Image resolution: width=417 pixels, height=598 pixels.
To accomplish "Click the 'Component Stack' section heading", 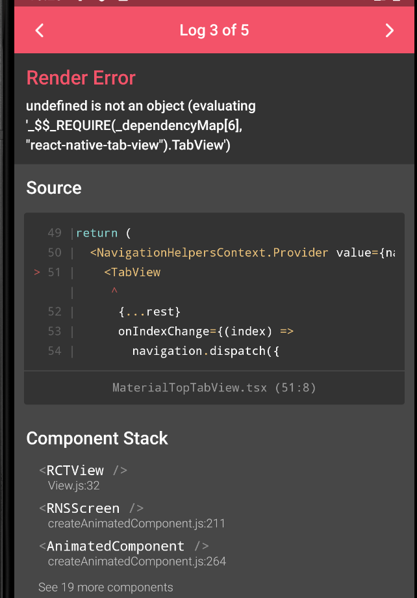I will click(97, 439).
